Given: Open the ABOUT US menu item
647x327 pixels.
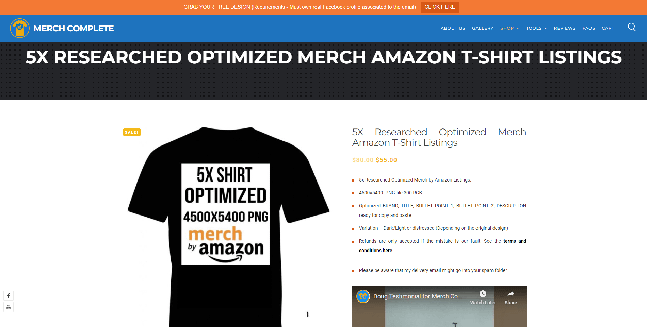Looking at the screenshot, I should point(453,28).
